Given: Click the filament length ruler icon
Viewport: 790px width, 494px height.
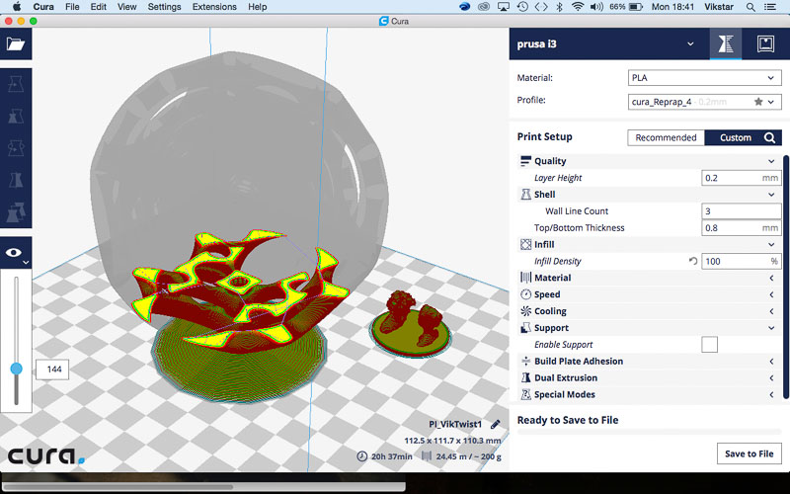Looking at the screenshot, I should pos(427,456).
